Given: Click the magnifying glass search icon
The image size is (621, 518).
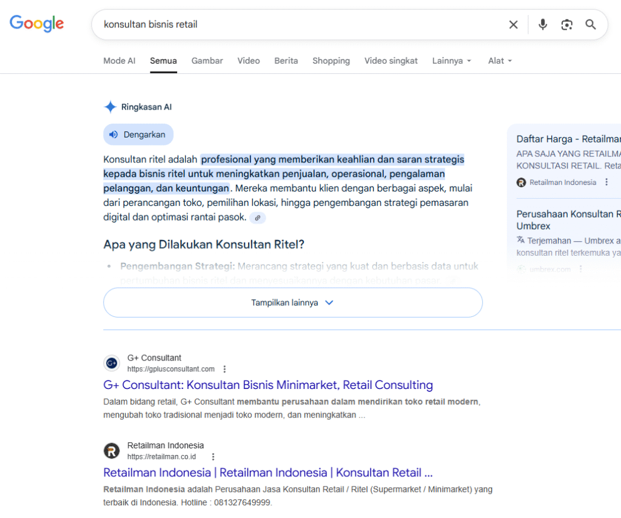Looking at the screenshot, I should tap(590, 24).
